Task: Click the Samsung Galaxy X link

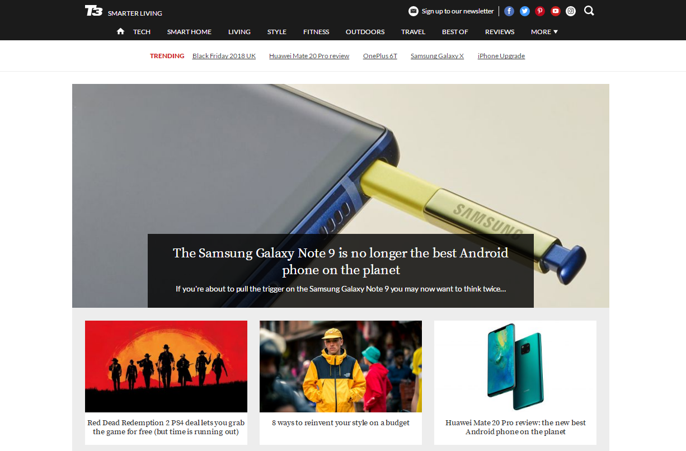Action: point(437,56)
